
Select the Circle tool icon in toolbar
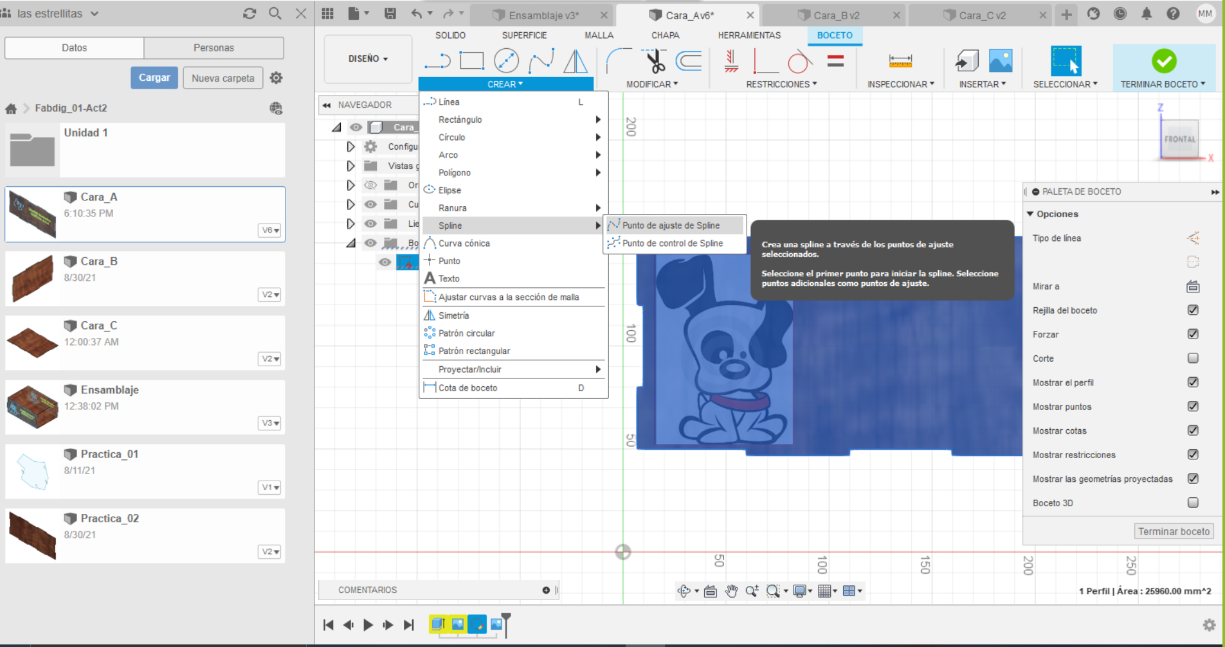pyautogui.click(x=506, y=61)
